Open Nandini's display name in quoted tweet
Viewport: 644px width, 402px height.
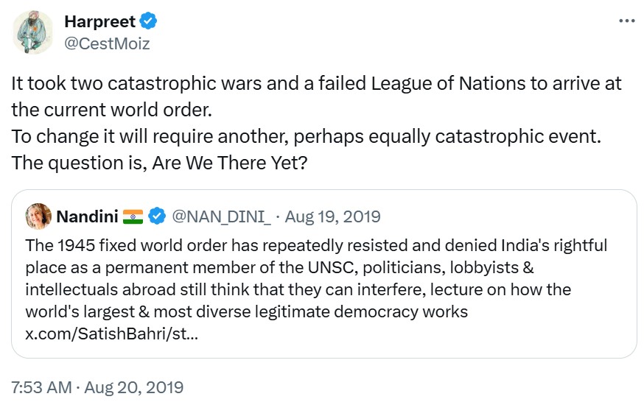coord(87,216)
